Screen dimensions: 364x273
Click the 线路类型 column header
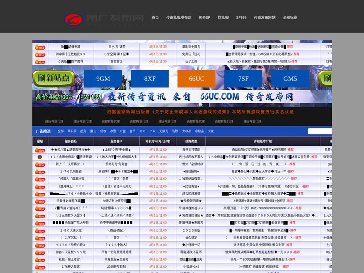[x=191, y=141]
